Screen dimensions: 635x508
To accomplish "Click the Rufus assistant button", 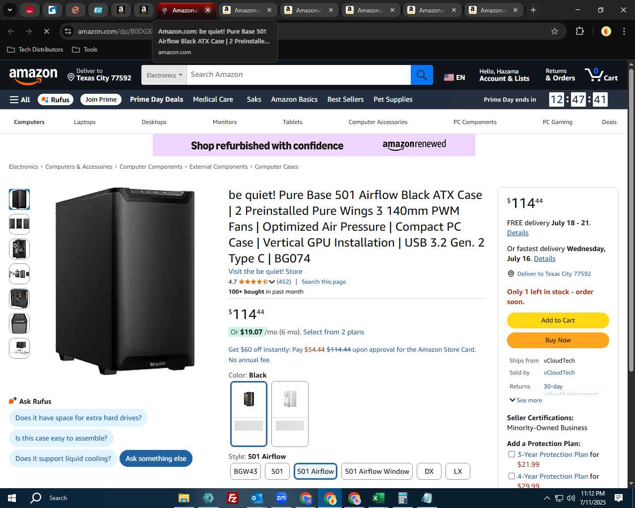I will click(56, 100).
